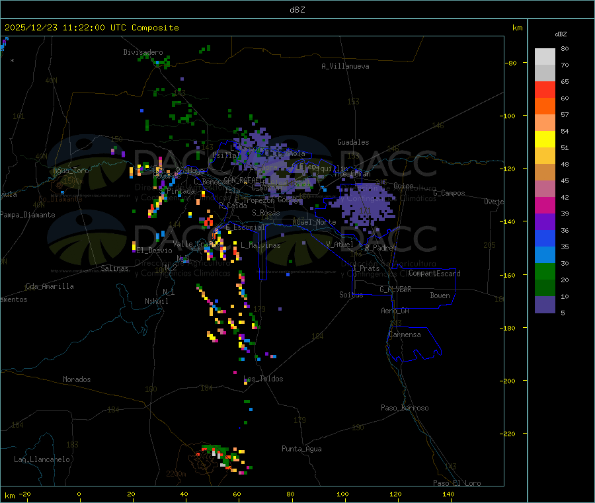Click the L_Malvinas location label
The image size is (595, 503).
[260, 245]
